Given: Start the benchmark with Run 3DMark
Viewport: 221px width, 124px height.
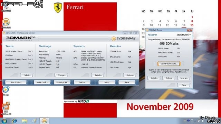Looking at the screenshot, I should point(16,82).
